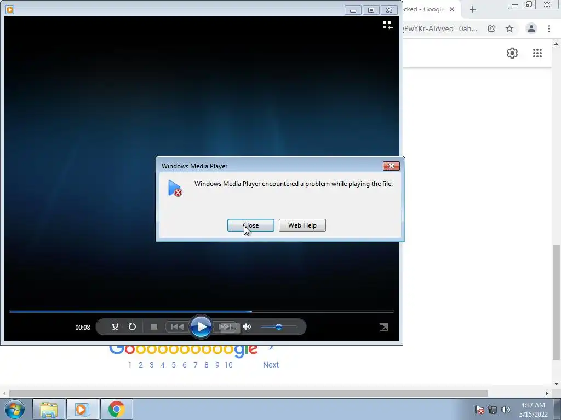Screen dimensions: 561x420
Task: Click the vertical scrollbar thumb in Chrome
Action: 556,302
